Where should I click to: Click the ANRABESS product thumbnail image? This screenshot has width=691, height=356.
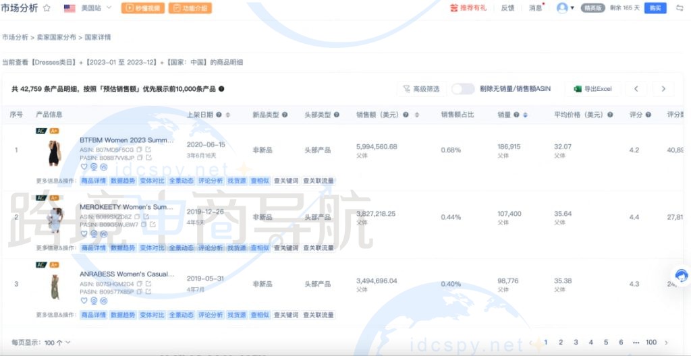pos(55,287)
